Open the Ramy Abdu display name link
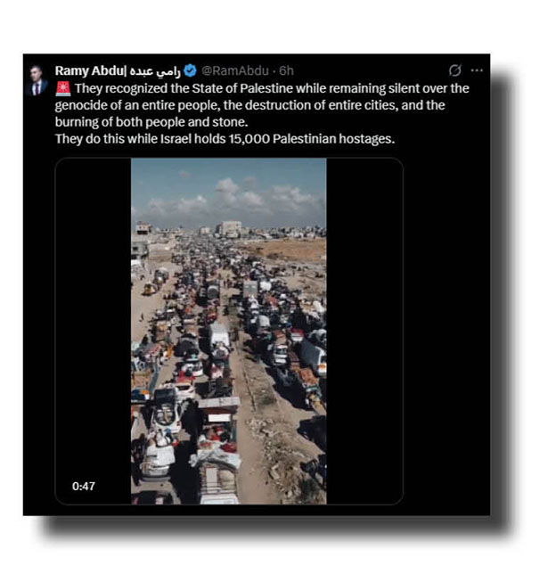556x582 pixels. point(91,70)
